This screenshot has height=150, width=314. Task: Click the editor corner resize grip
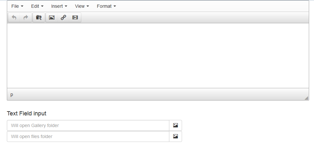tap(307, 98)
